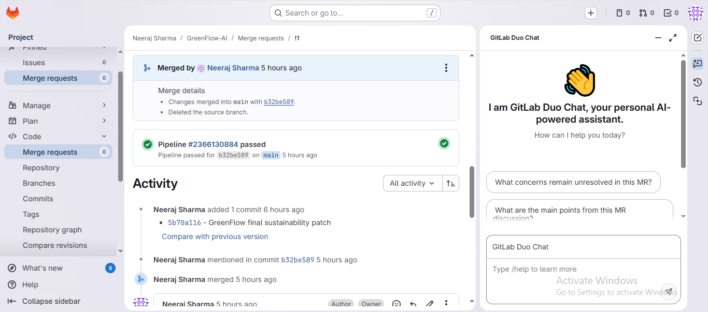Open pinned Merge requests item
Image resolution: width=708 pixels, height=312 pixels.
click(x=58, y=78)
